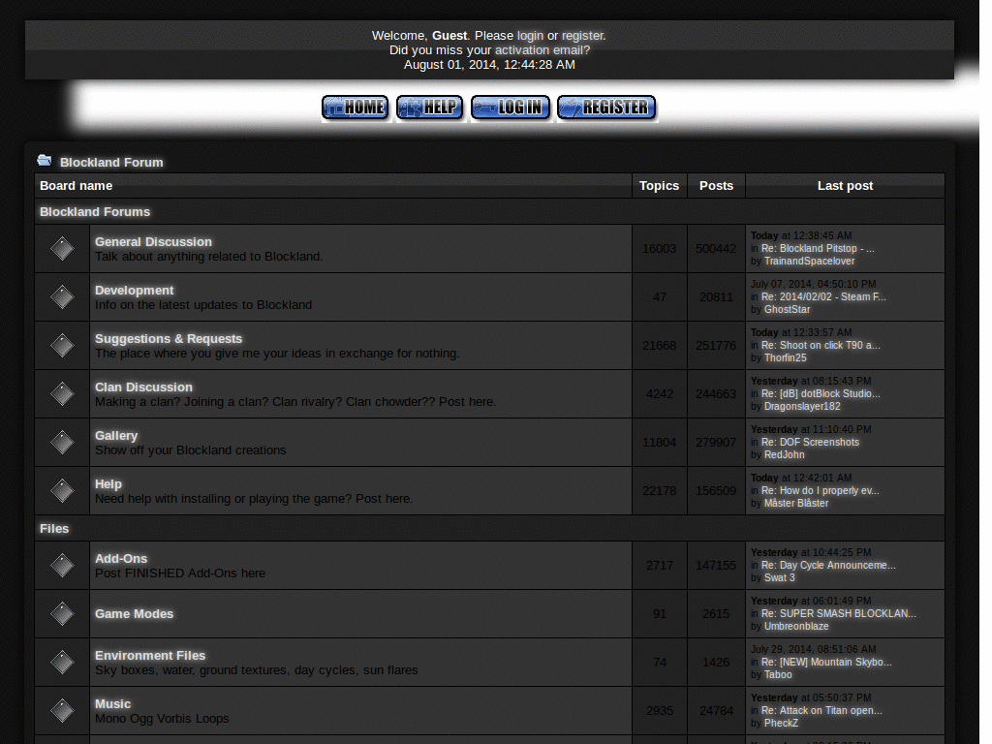Click the folder icon beside Blockland Forum

tap(45, 161)
